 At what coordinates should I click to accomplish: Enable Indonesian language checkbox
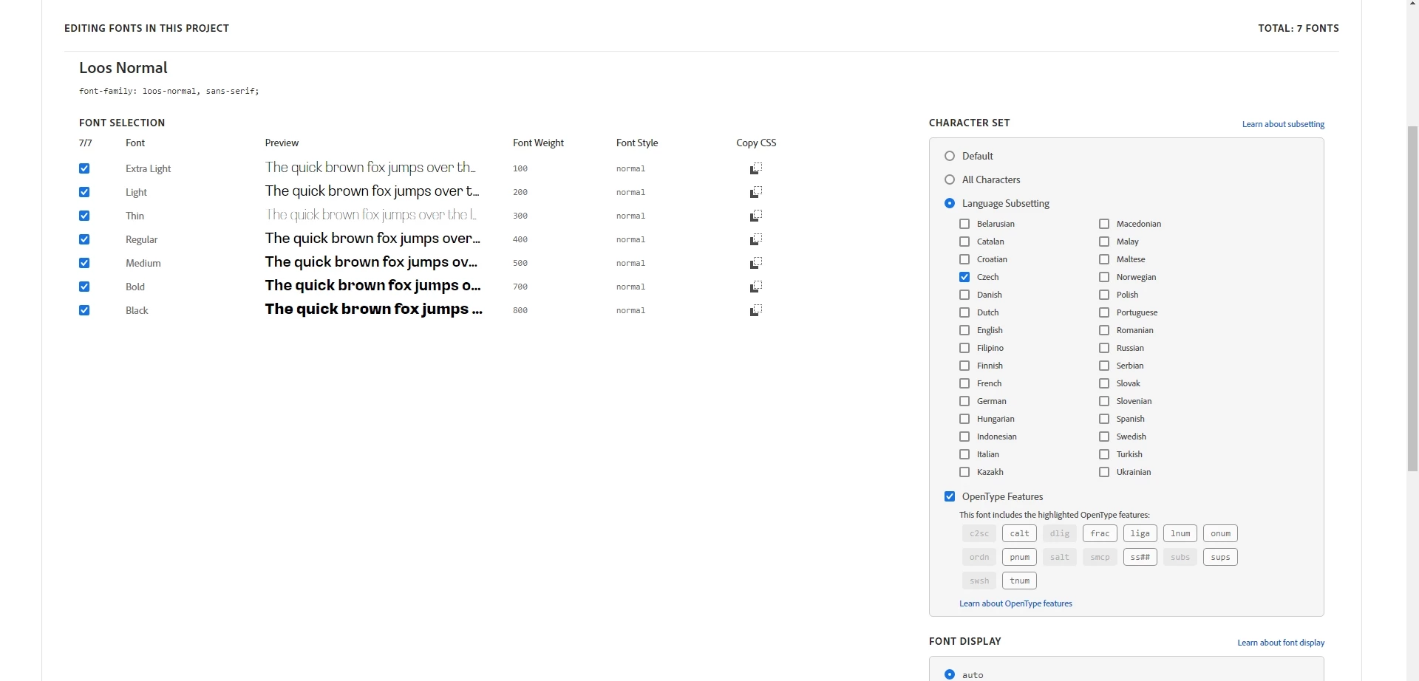964,437
